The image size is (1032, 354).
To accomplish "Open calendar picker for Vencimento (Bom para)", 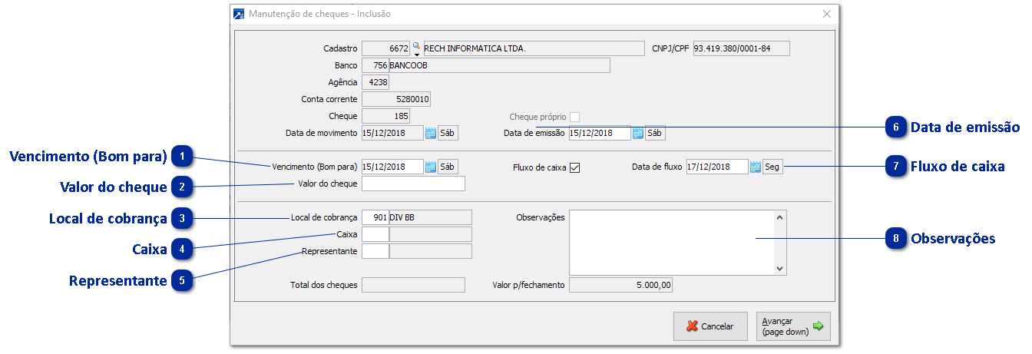I will (430, 167).
